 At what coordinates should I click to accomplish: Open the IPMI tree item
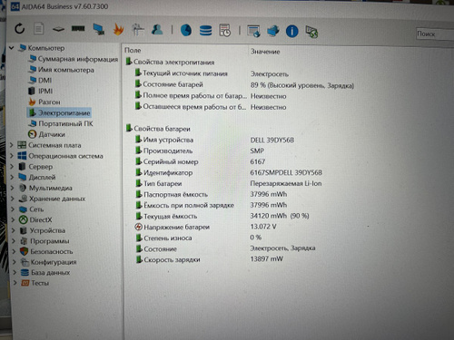pos(45,91)
